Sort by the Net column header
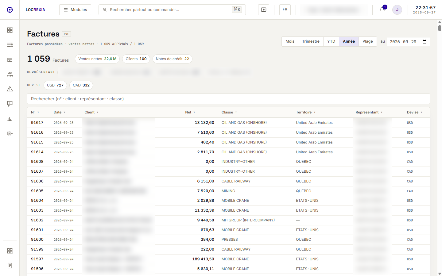The image size is (442, 276). (190, 112)
